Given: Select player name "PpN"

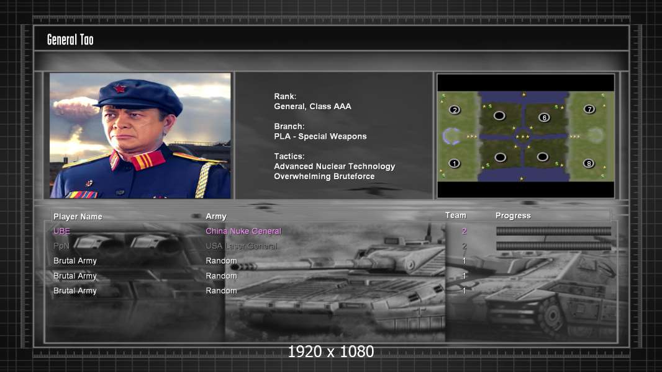Looking at the screenshot, I should [x=61, y=246].
